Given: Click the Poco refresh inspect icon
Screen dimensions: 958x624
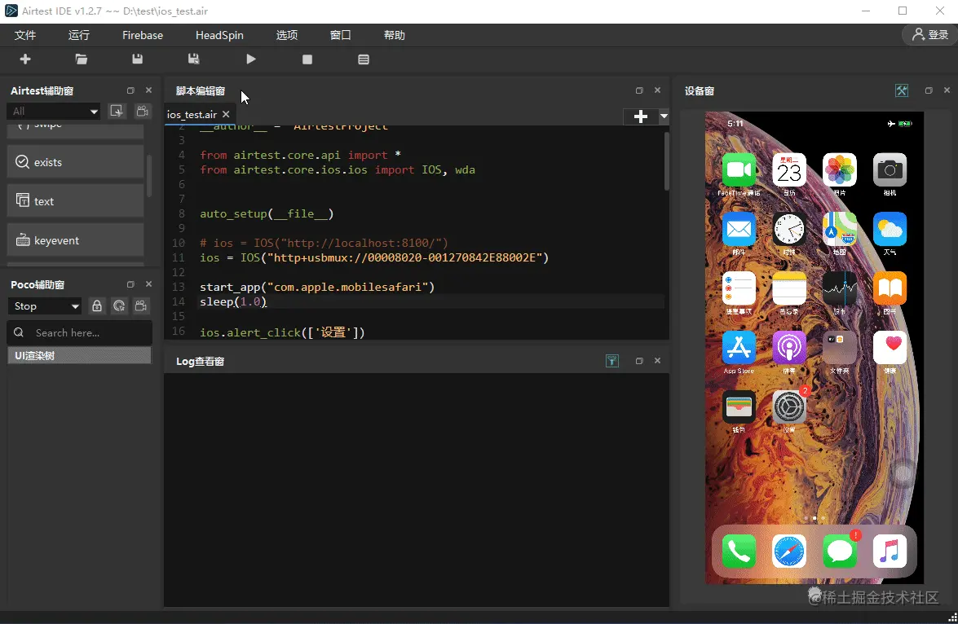Looking at the screenshot, I should (119, 306).
